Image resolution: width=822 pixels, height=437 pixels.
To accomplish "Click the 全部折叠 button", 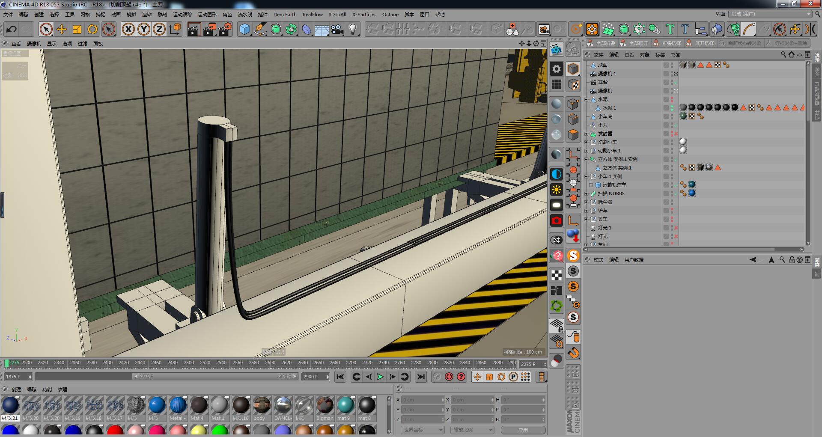I will (x=602, y=43).
